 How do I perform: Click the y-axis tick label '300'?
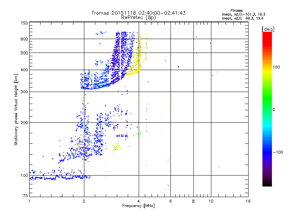24,92
